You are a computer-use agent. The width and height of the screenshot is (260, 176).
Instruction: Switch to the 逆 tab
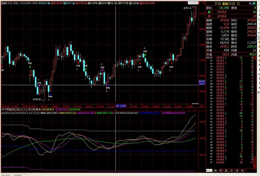[237, 170]
